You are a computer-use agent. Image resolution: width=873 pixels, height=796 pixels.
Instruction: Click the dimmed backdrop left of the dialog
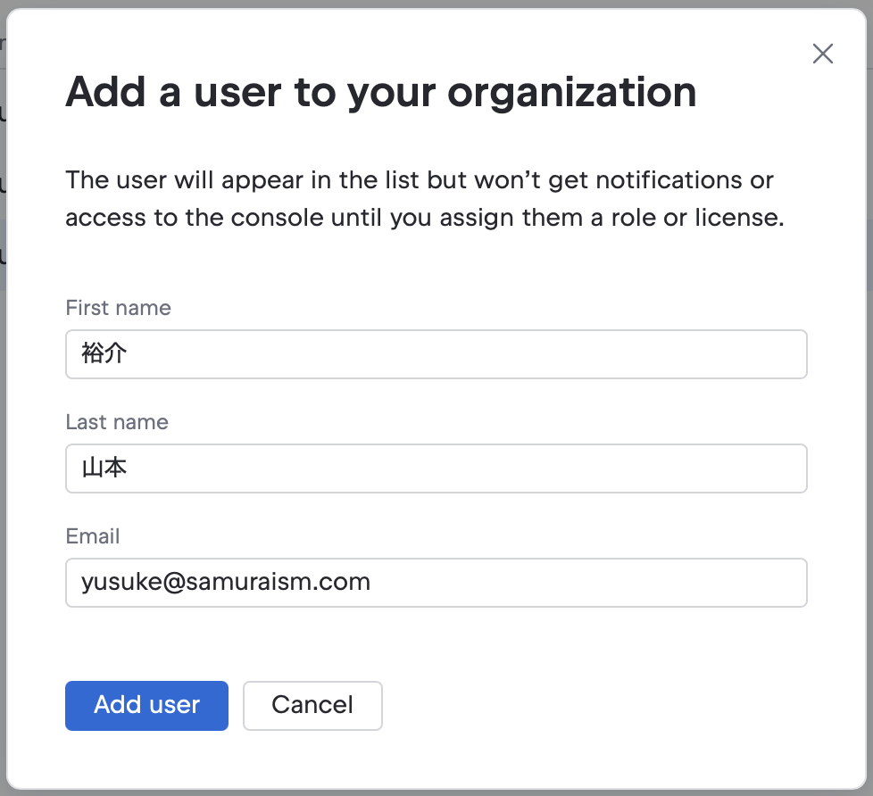3,446
